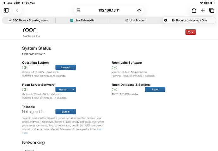Follow the Tailscale Learn more link
Viewport: 218px width, 151px height.
100,129
